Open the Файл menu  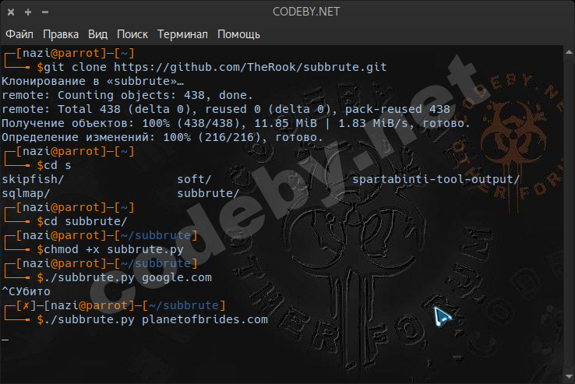(x=19, y=34)
